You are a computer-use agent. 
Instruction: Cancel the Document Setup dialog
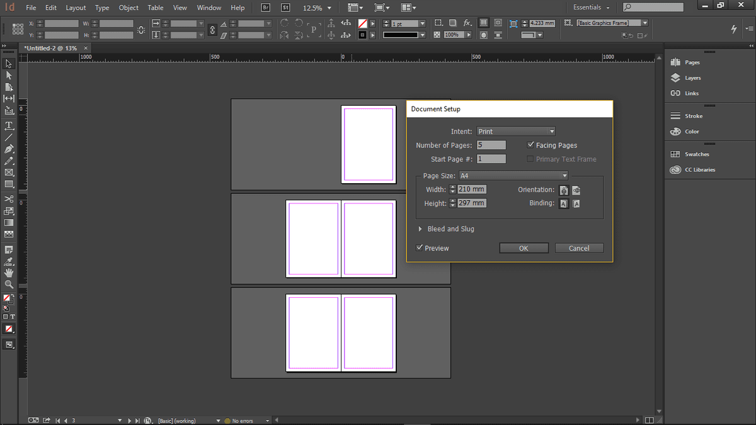pyautogui.click(x=579, y=248)
